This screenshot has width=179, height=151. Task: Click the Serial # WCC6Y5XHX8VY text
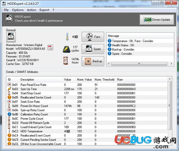tap(22, 60)
